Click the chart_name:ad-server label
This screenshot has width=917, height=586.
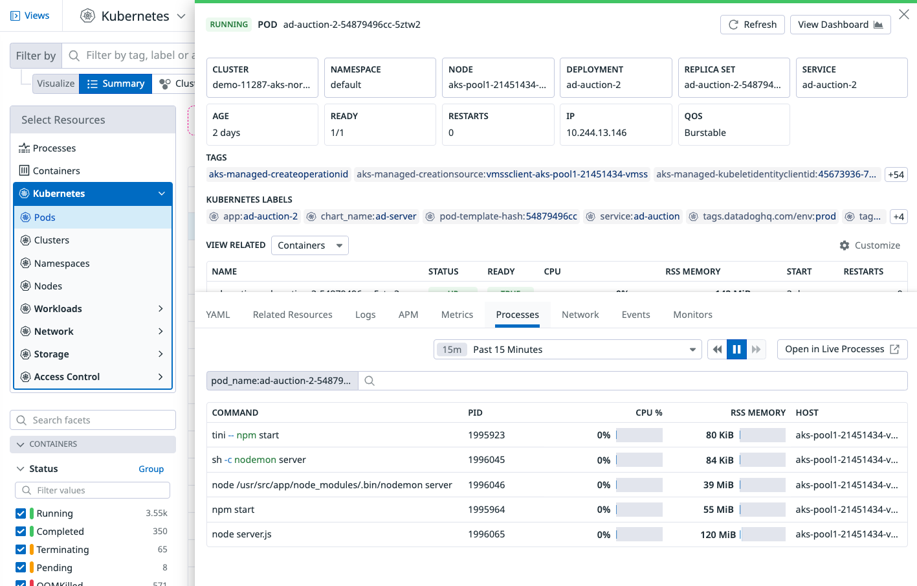tap(362, 216)
